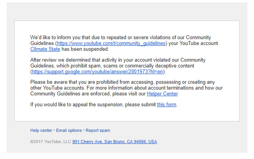Click the Report spam footer link
Screen dimensions: 254x159
click(98, 131)
